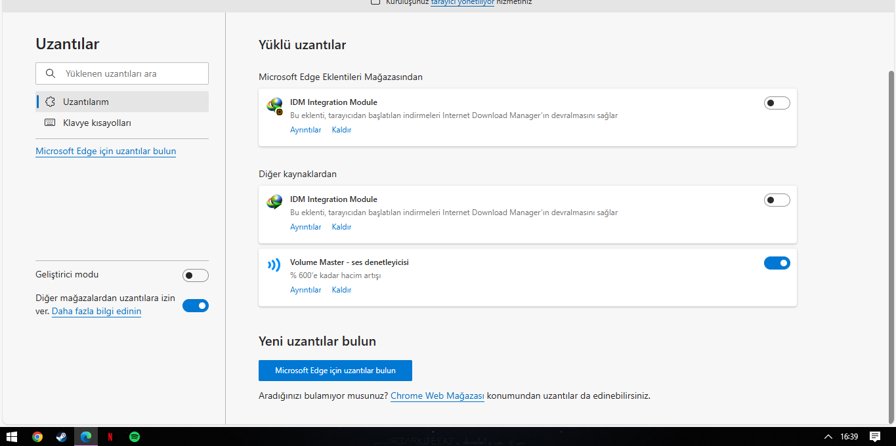
Task: Click Volume Master - ses denetleyicisi title
Action: (349, 262)
